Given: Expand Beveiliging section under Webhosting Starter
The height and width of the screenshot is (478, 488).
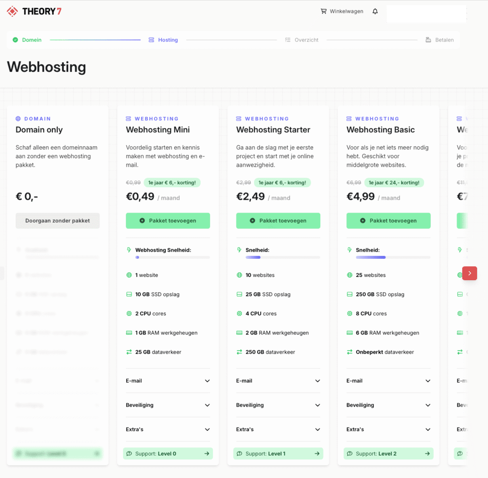Looking at the screenshot, I should 278,405.
